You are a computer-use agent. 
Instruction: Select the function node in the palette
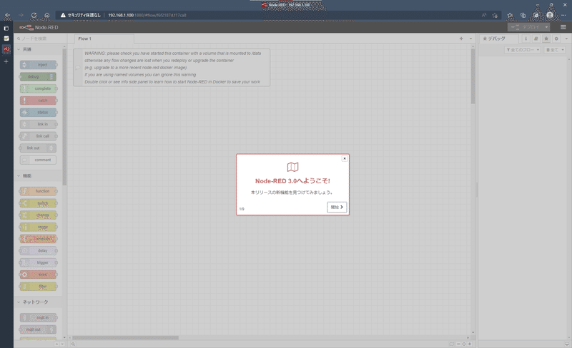click(39, 191)
